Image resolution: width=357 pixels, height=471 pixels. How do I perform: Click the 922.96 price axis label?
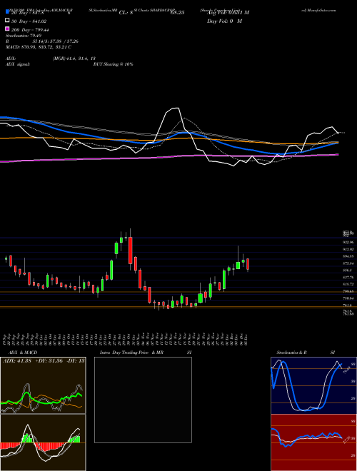click(348, 242)
